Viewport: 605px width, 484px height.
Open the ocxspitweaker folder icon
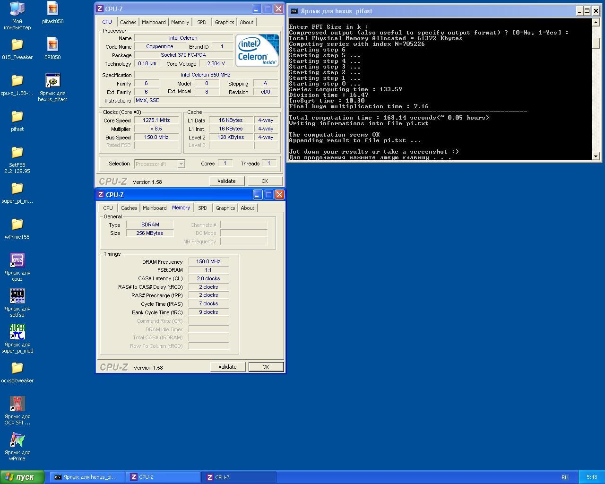[17, 372]
